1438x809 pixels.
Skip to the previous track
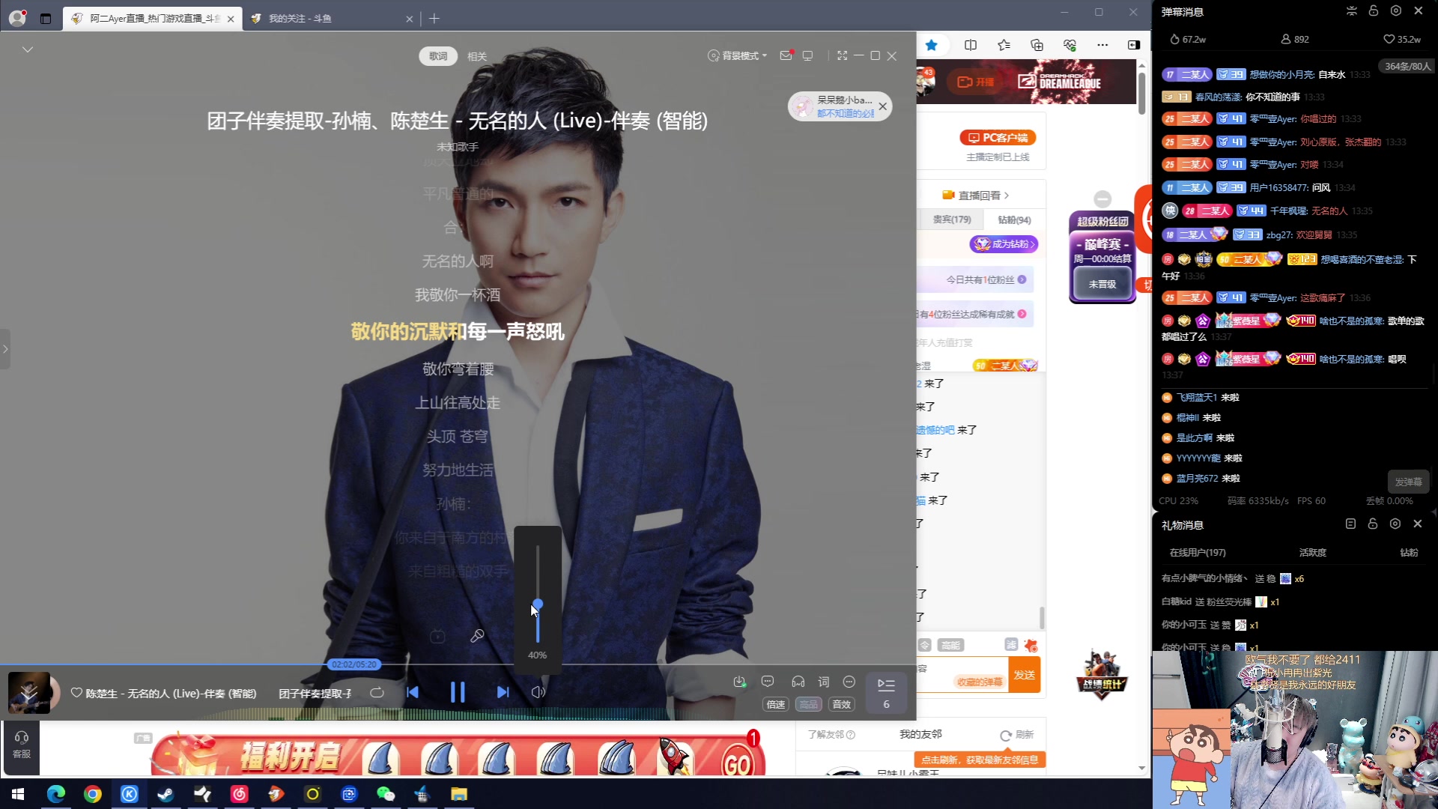click(412, 692)
